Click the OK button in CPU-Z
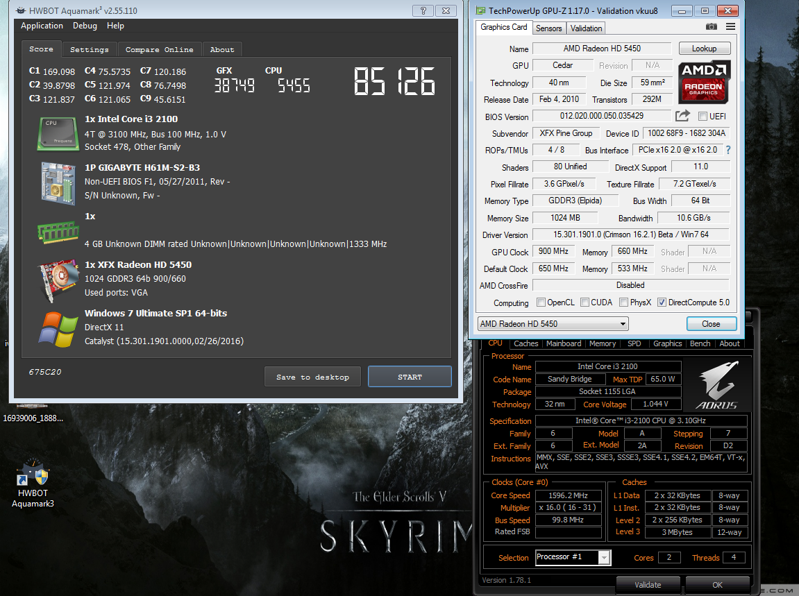Screen dimensions: 799x596 pyautogui.click(x=718, y=584)
